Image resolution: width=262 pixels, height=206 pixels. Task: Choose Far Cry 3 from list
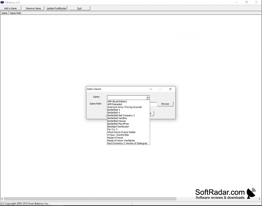click(x=128, y=129)
